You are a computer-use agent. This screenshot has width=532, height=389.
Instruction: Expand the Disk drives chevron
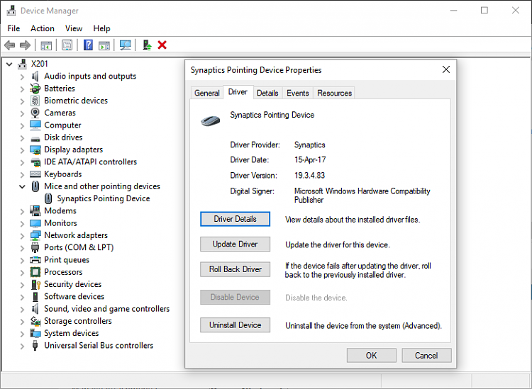coord(22,138)
